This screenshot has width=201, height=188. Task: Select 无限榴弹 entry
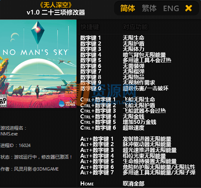[x=134, y=71]
